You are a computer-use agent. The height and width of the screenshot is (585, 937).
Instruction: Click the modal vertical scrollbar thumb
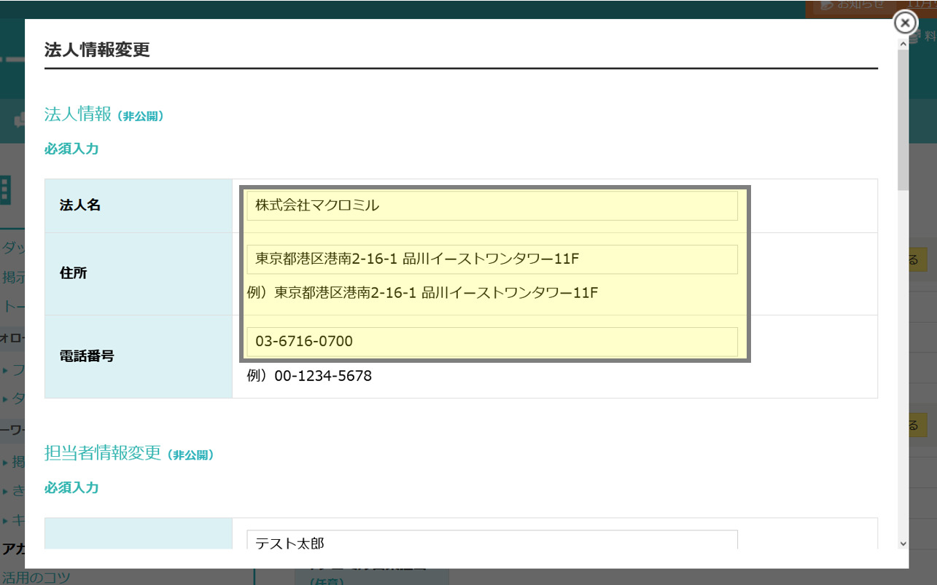[x=903, y=120]
